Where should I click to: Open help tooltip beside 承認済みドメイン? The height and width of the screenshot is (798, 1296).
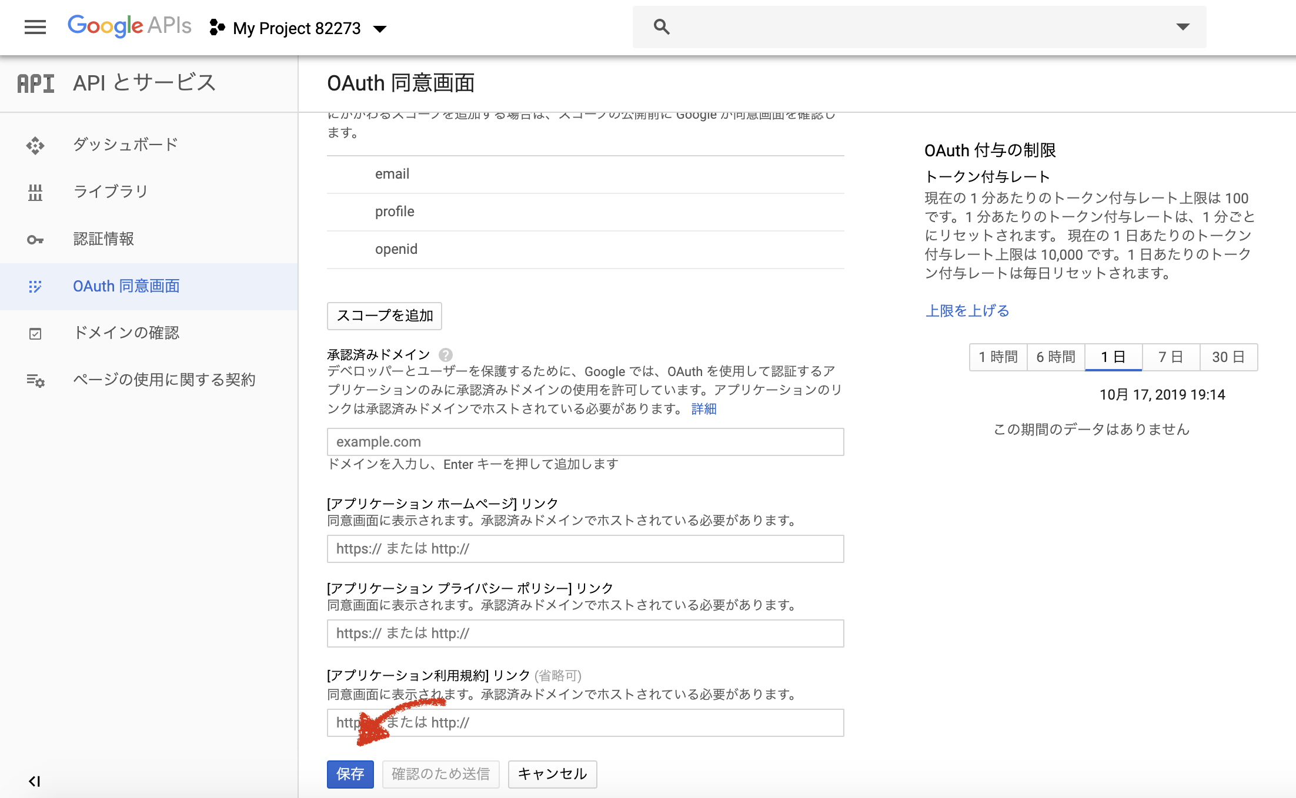click(x=445, y=354)
